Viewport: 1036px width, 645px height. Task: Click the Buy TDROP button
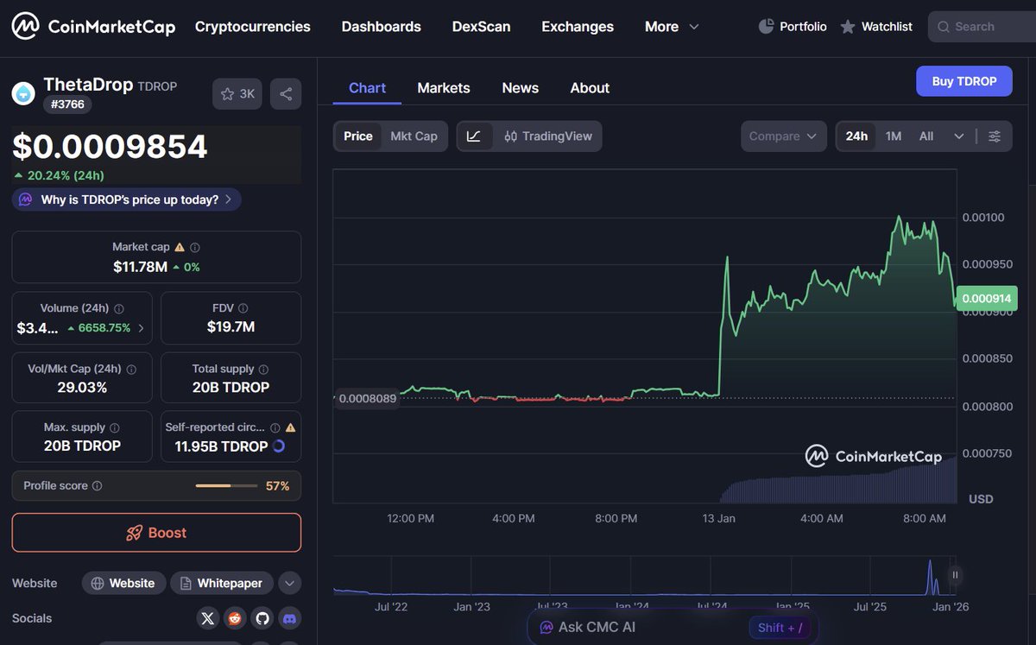pyautogui.click(x=964, y=81)
